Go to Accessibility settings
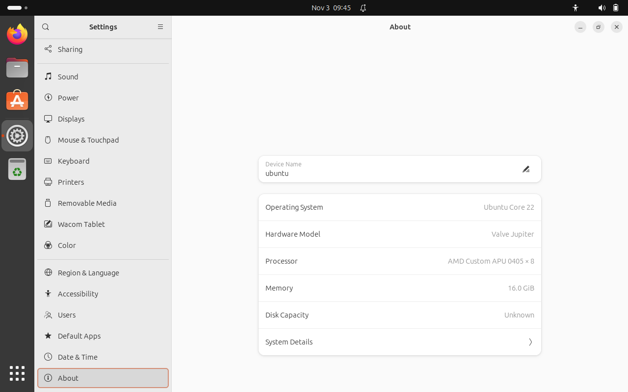Viewport: 628px width, 392px height. click(103, 294)
